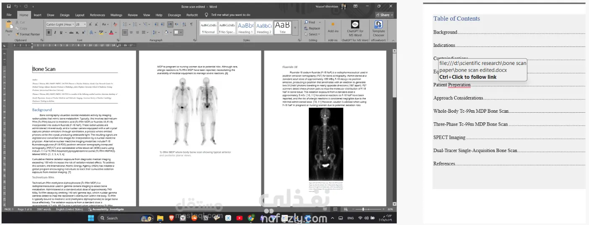Screen dimensions: 589x225
Task: Click Replace in Editing group
Action: (x=313, y=28)
